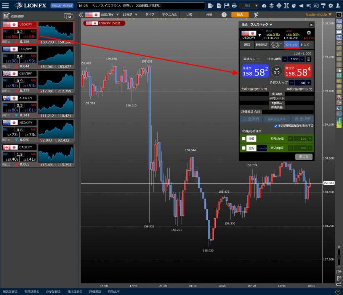Image resolution: width=343 pixels, height=295 pixels.
Task: Click the info icon in chart toolbar
Action: click(224, 15)
